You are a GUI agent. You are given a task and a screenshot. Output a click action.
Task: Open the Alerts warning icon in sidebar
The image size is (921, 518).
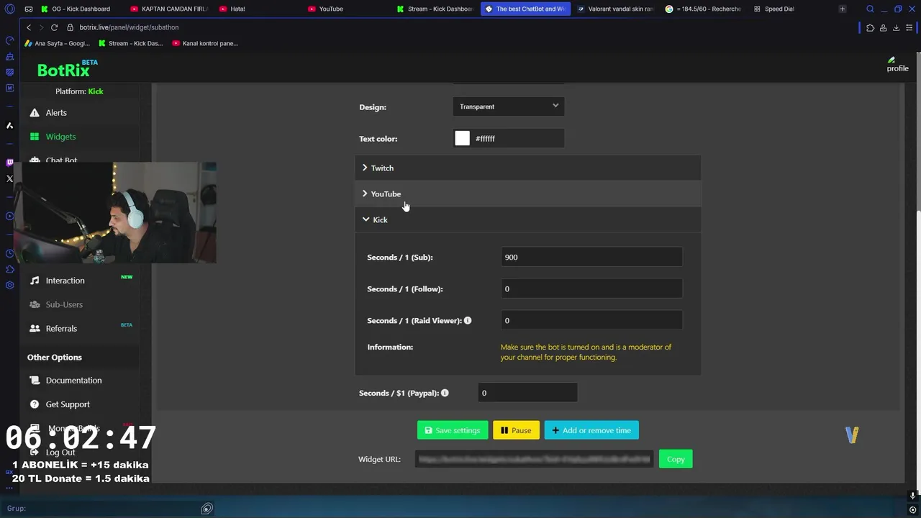tap(35, 113)
